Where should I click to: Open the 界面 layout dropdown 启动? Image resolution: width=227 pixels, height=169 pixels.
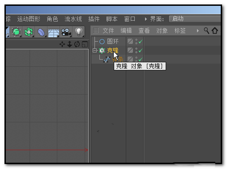click(x=195, y=19)
